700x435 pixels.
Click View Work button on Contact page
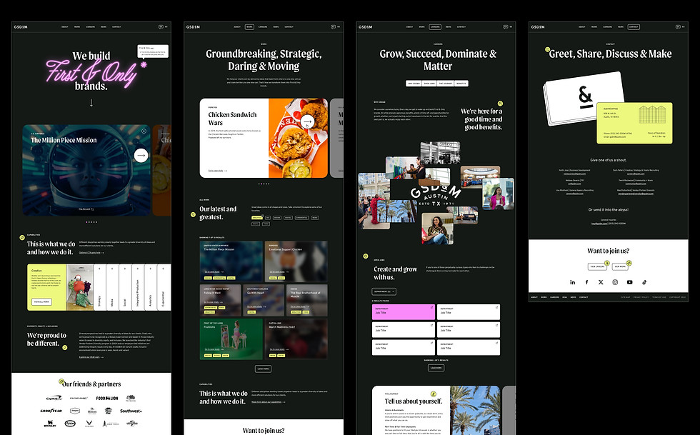[x=620, y=266]
